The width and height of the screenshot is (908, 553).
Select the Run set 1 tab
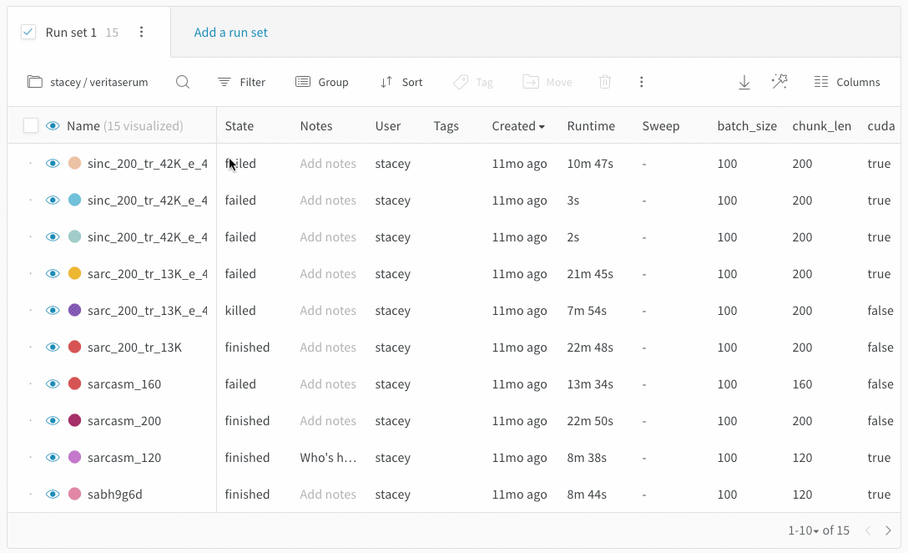pos(71,33)
